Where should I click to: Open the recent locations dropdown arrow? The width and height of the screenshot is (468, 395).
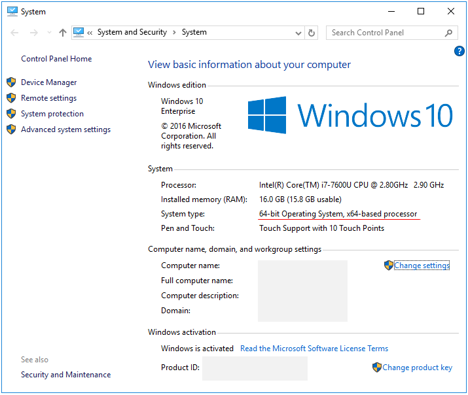tap(49, 33)
